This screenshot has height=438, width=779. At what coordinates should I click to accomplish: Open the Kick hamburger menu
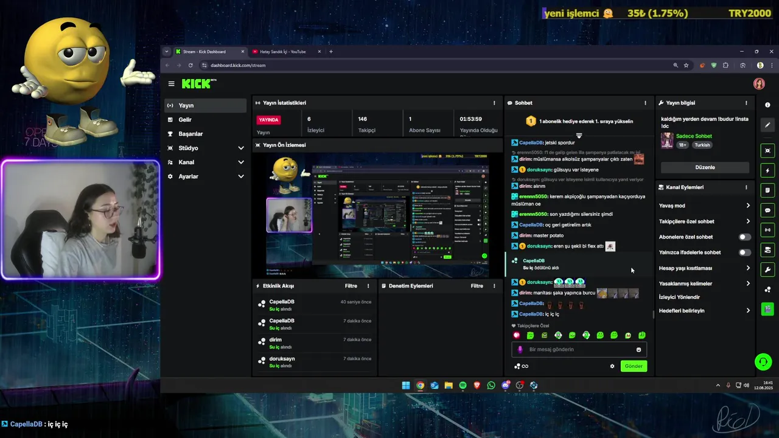coord(172,84)
